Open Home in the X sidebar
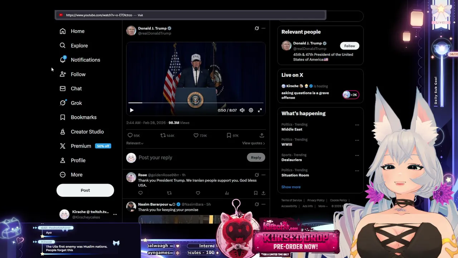 pyautogui.click(x=72, y=31)
